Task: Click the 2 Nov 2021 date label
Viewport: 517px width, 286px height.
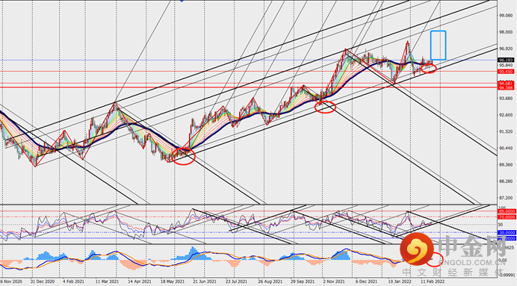Action: point(334,282)
